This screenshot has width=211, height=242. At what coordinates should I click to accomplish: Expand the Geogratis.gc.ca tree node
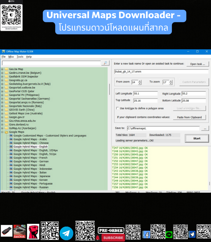2,80
